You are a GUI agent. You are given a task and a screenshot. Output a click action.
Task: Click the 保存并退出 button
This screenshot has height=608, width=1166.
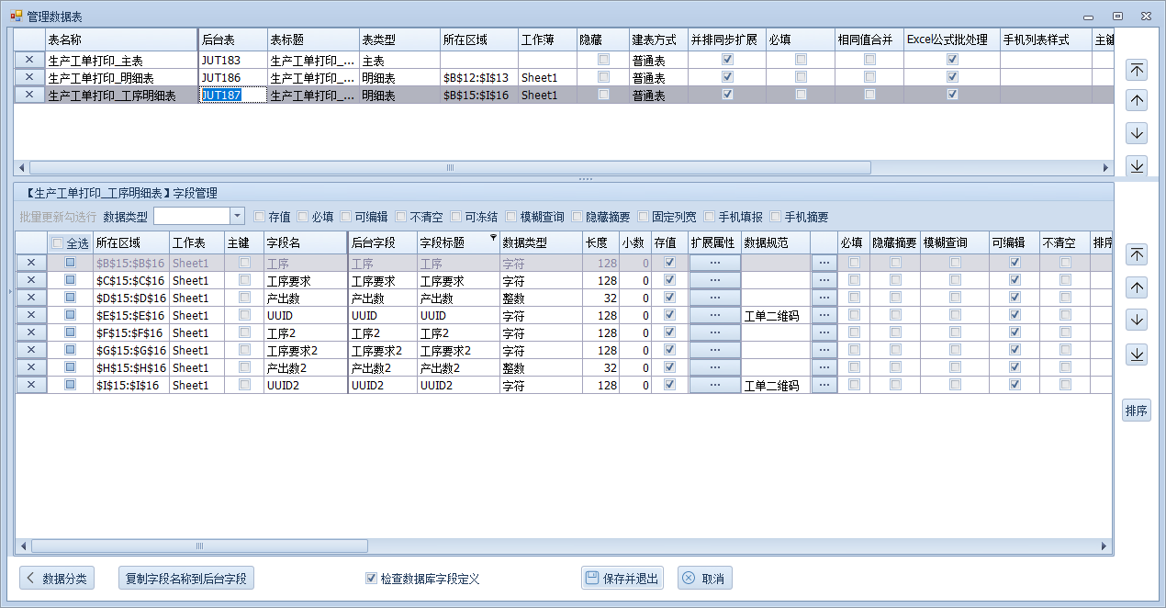[622, 579]
